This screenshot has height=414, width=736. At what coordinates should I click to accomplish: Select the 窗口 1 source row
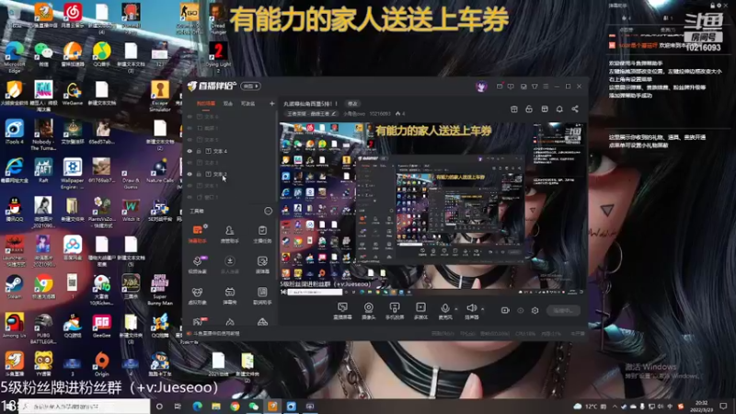point(229,197)
